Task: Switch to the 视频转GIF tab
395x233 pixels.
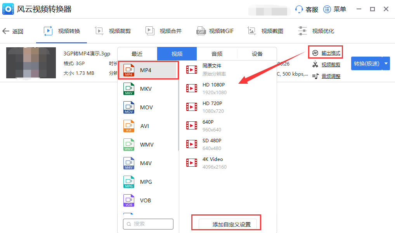Action: point(215,31)
